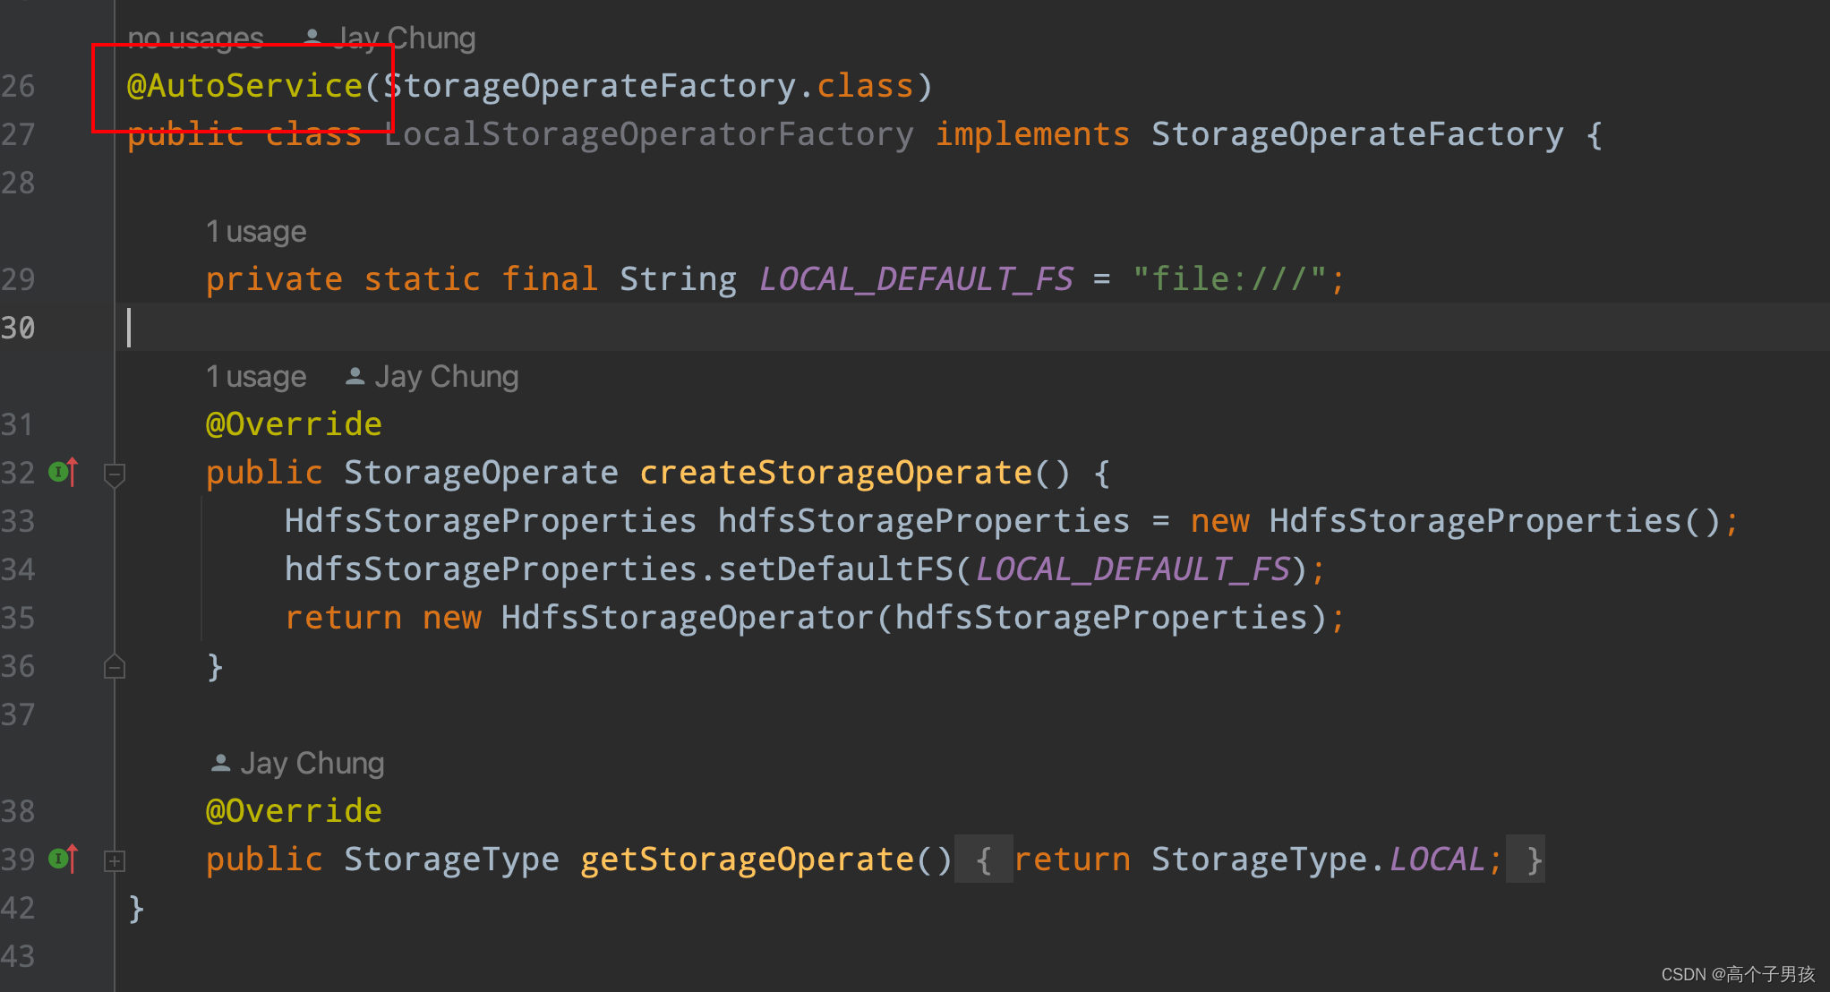Expand the folded body of getStorageOperate on line 39
1830x992 pixels.
click(x=115, y=861)
